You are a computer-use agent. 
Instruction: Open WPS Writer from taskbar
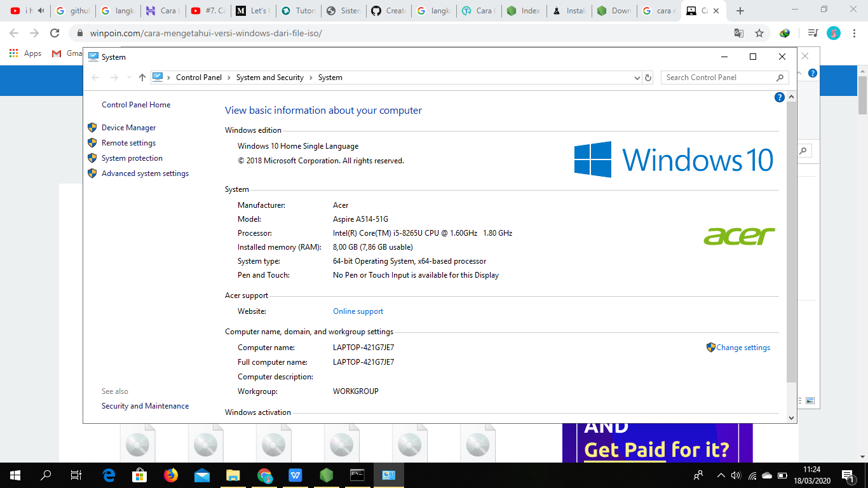pyautogui.click(x=295, y=475)
